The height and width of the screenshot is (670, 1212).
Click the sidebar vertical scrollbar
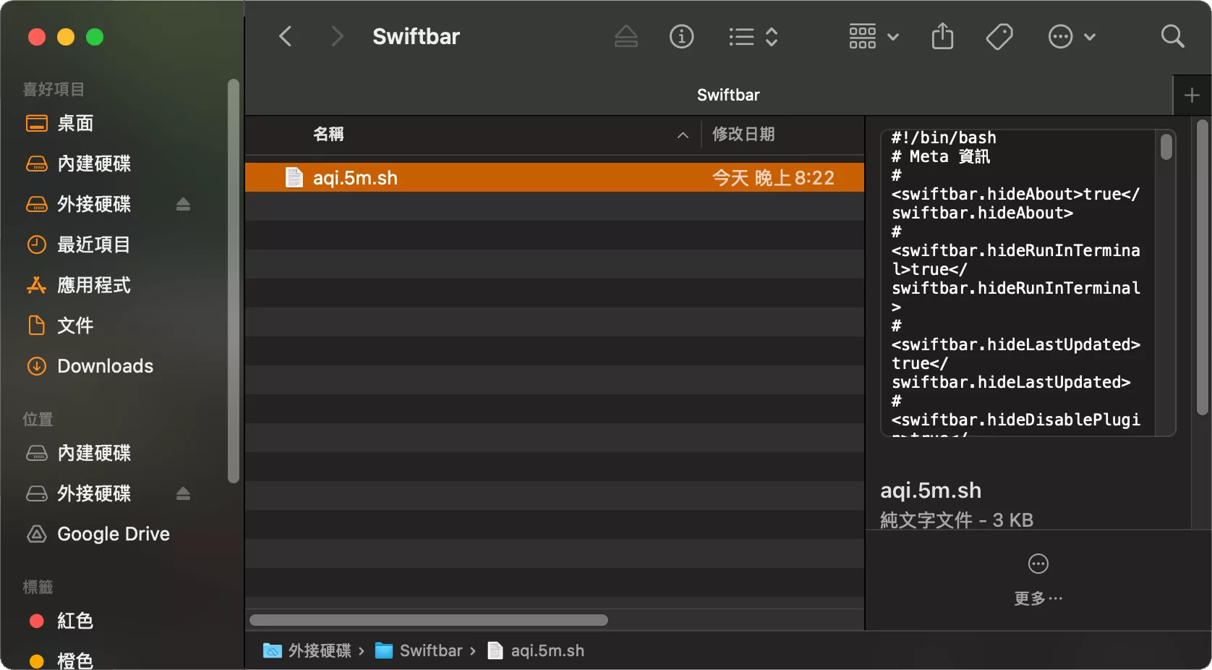click(x=233, y=281)
